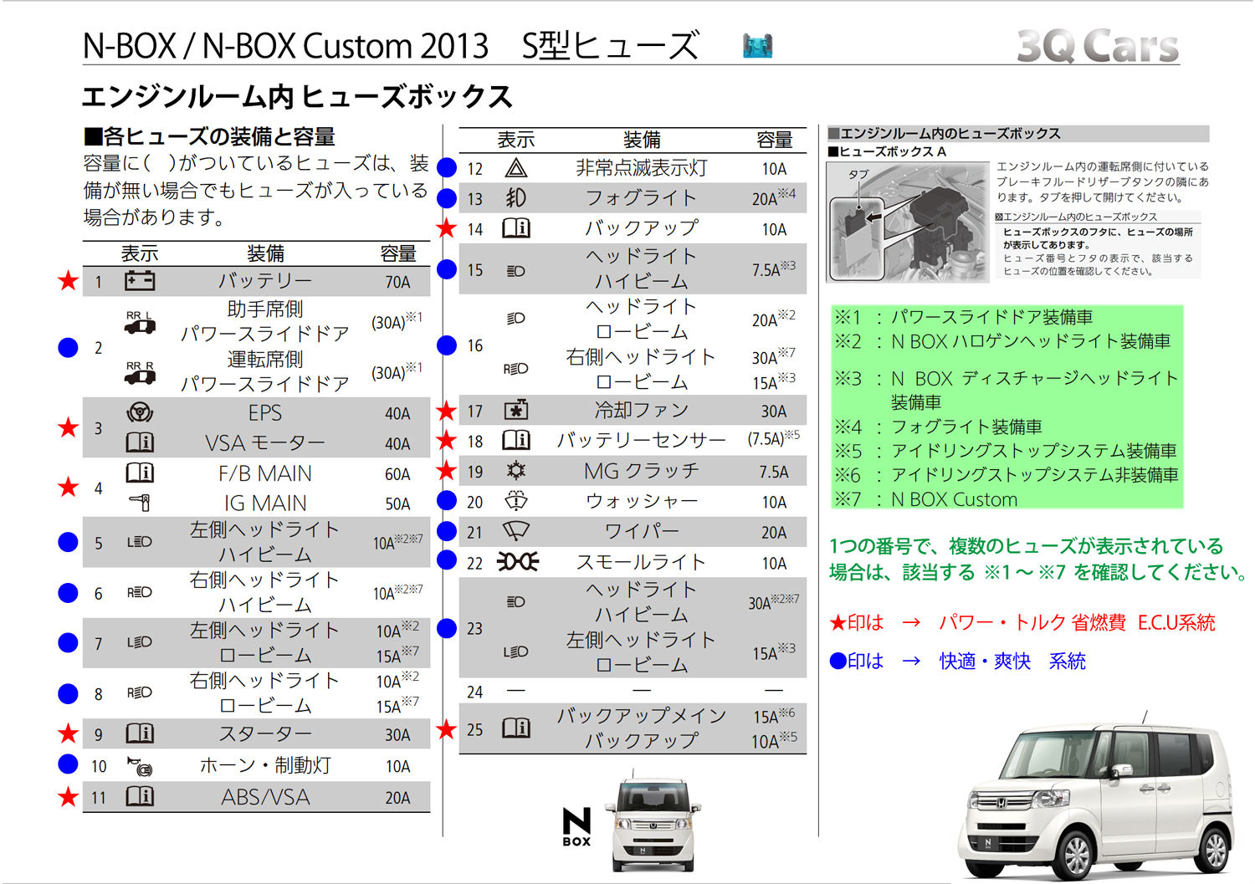Click the horn icon in row 10

(140, 765)
